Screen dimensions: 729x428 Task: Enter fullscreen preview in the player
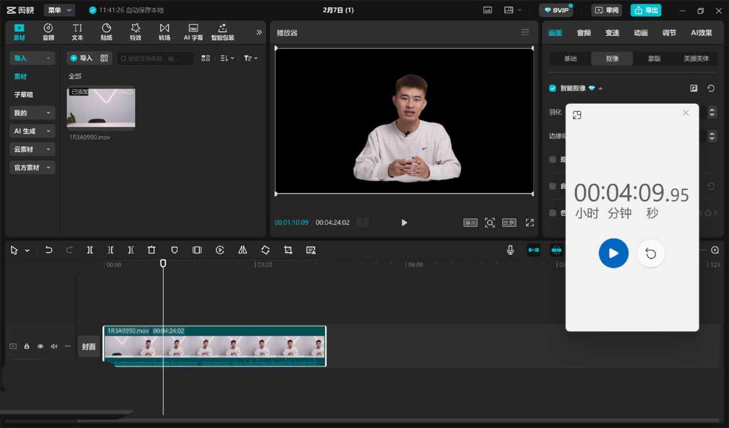529,223
